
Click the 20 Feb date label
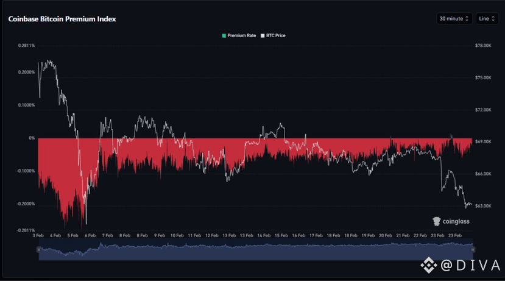[386, 235]
